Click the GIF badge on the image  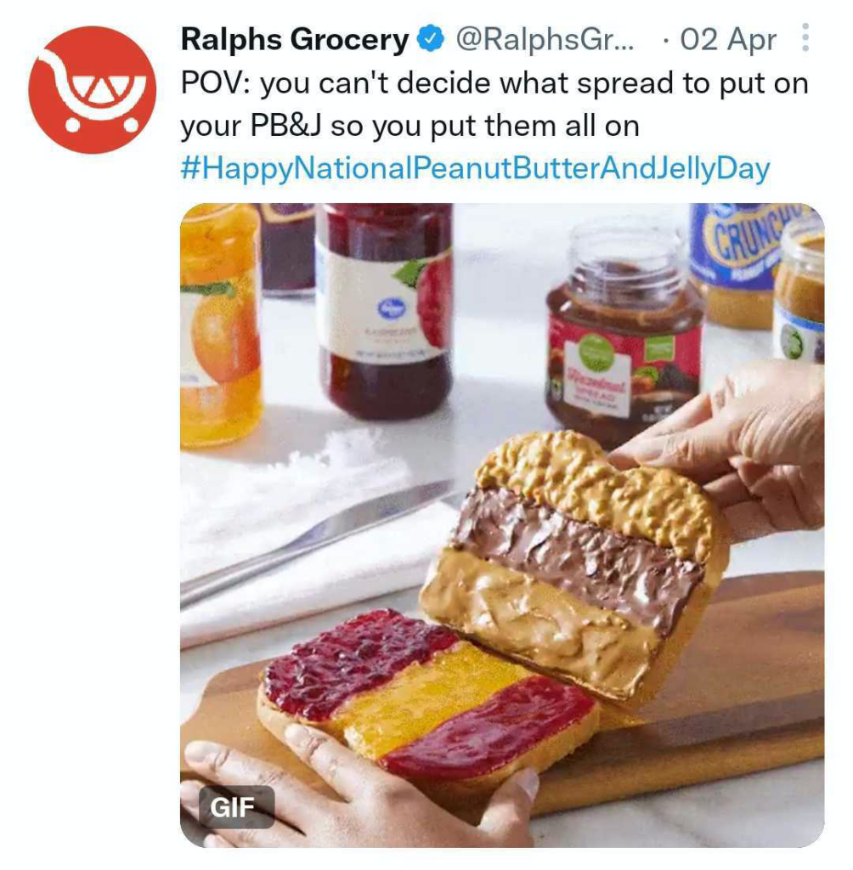[x=237, y=807]
